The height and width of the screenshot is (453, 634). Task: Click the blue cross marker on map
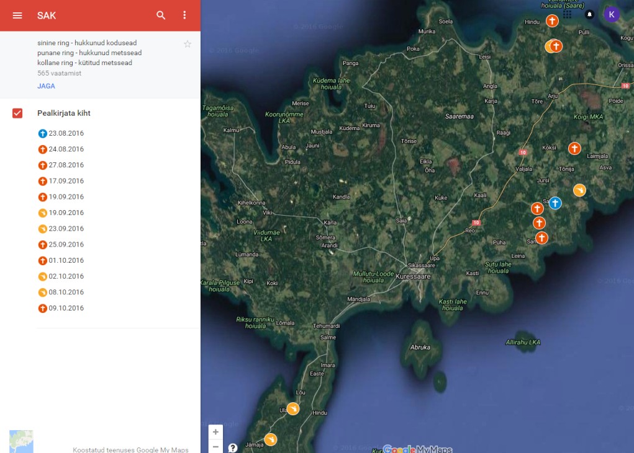[555, 203]
